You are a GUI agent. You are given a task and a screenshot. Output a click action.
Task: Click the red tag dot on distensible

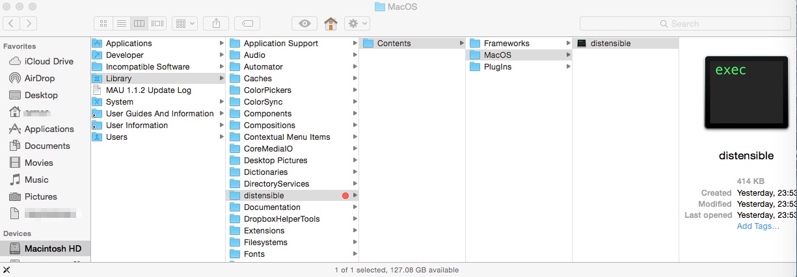(x=345, y=196)
